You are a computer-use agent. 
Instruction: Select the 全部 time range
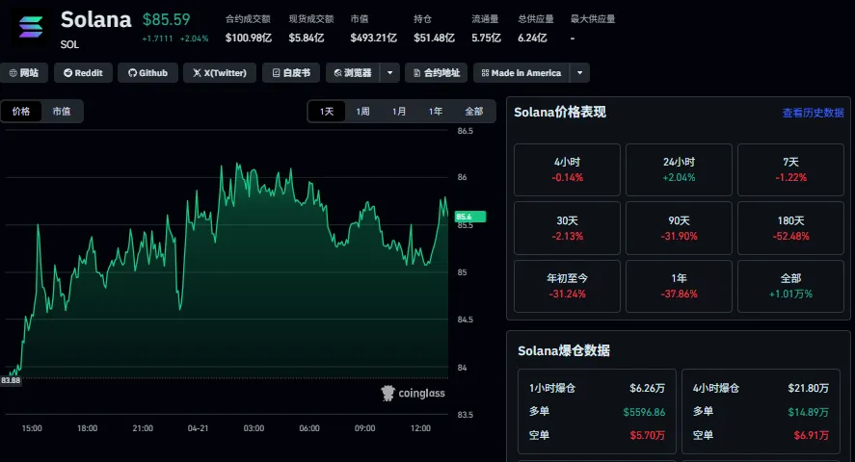(474, 111)
